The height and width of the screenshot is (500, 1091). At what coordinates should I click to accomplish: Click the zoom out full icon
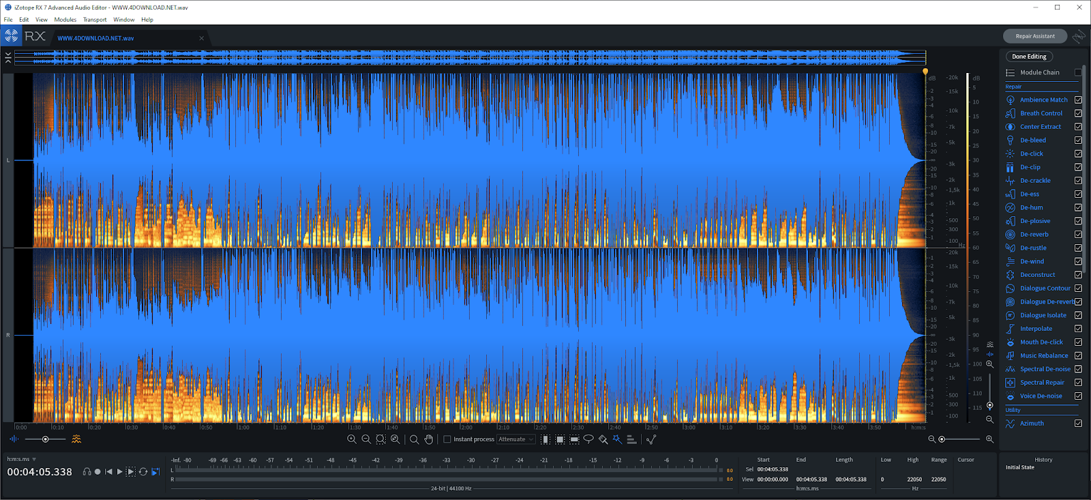[x=395, y=439]
